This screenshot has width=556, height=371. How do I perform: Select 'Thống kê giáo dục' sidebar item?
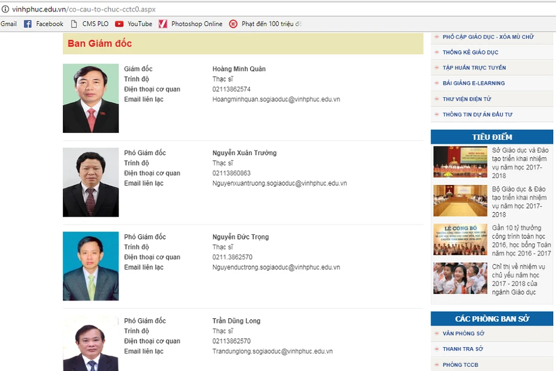point(470,52)
